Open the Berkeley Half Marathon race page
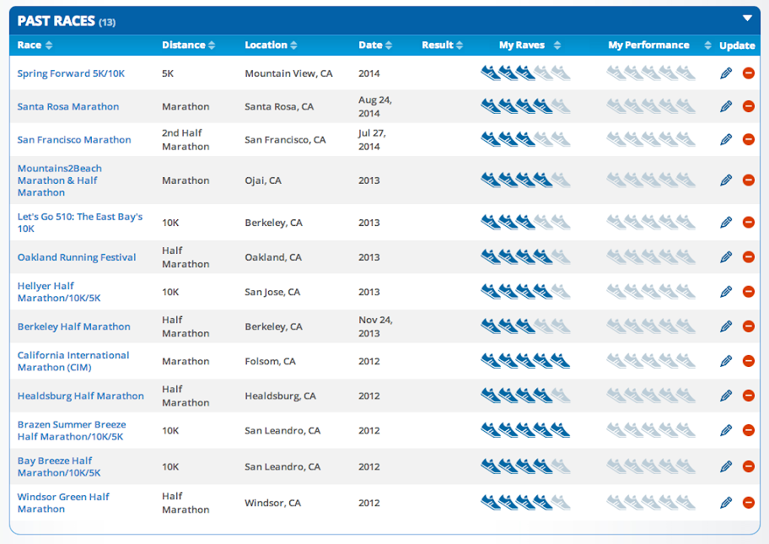769x544 pixels. pyautogui.click(x=74, y=326)
